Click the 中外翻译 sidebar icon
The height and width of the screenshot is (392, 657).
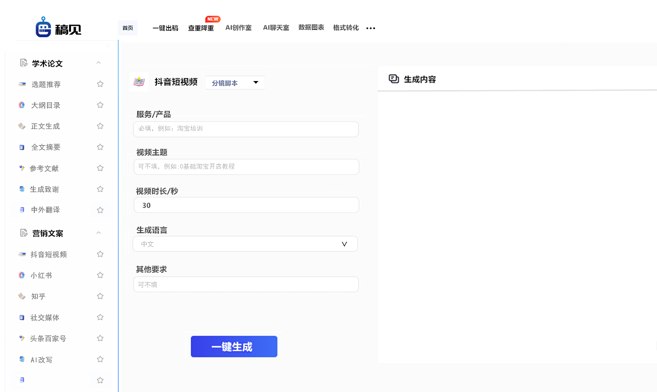(x=22, y=210)
